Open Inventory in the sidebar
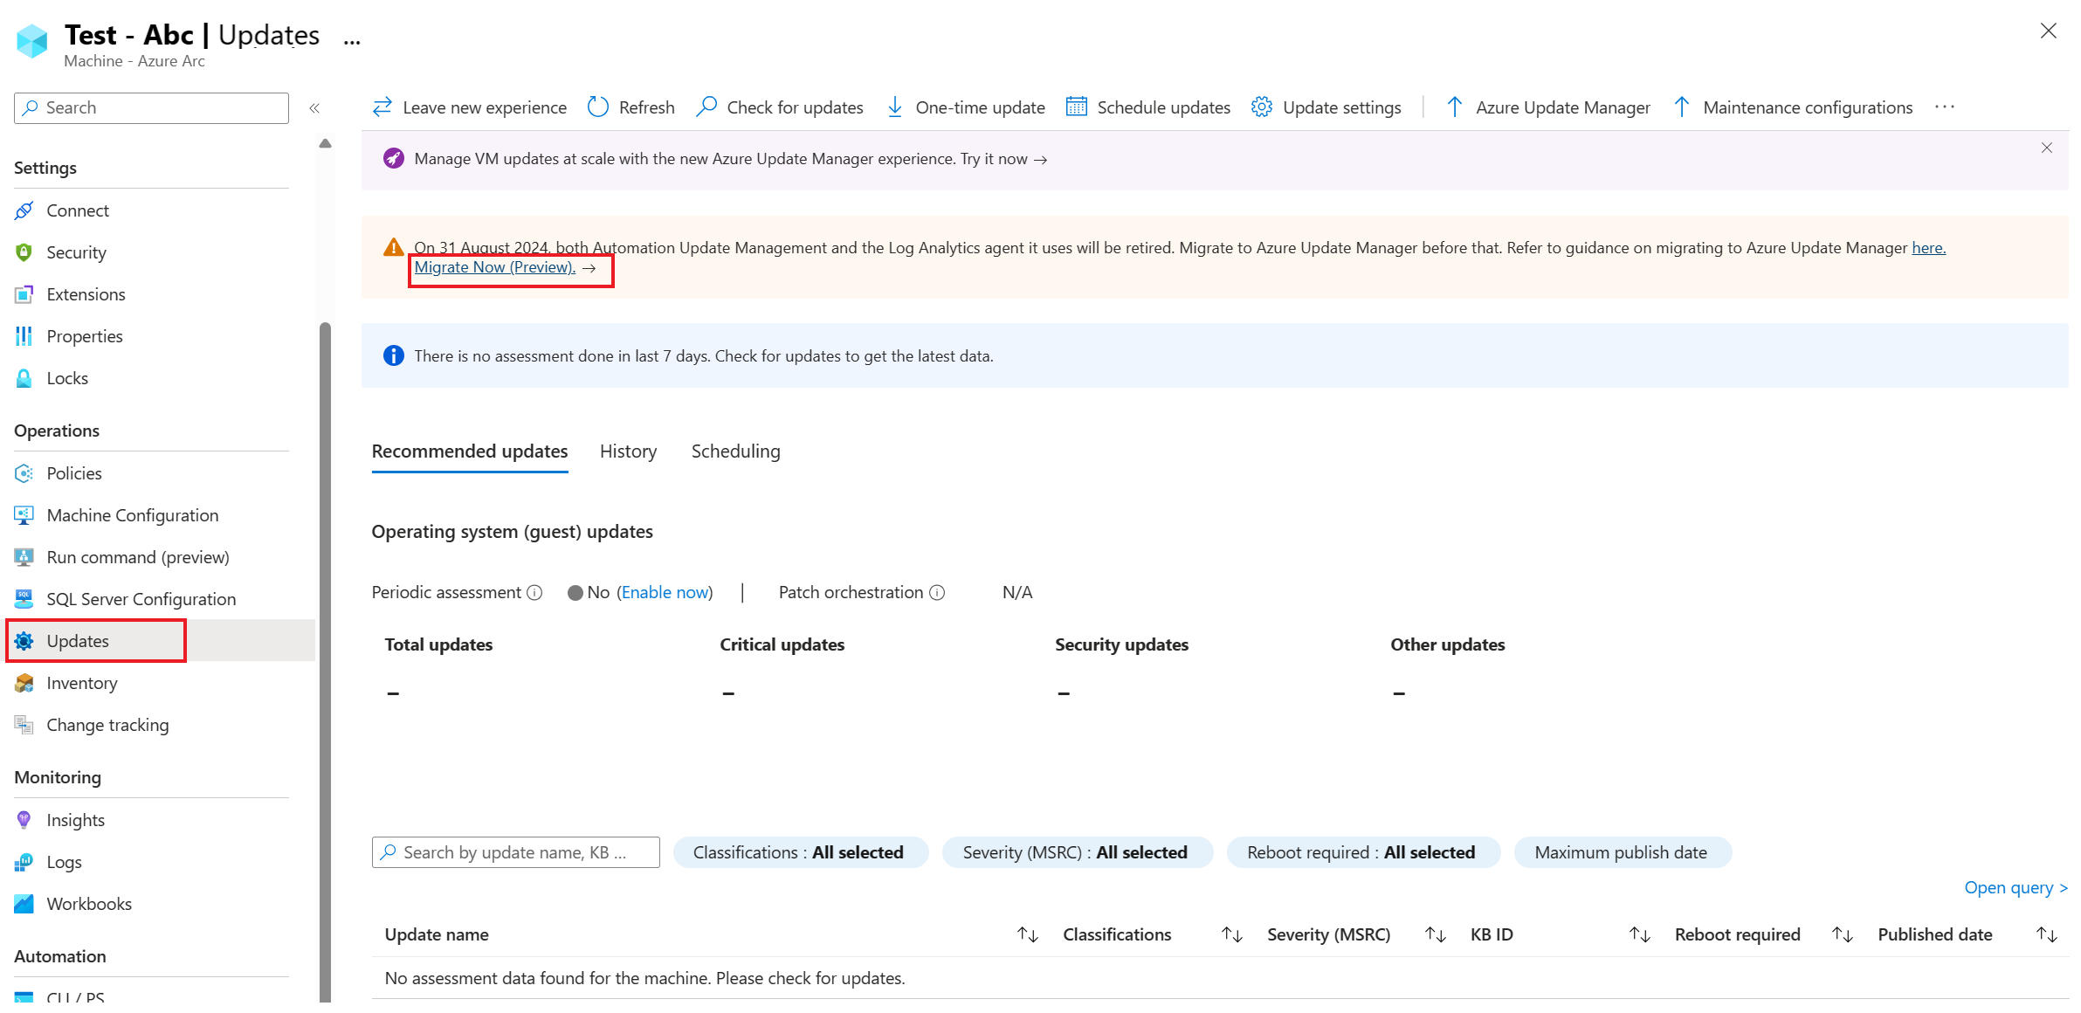This screenshot has height=1013, width=2081. [81, 683]
